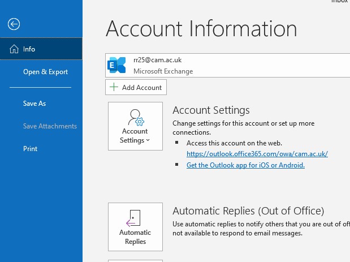Open the Info tab in sidebar
The image size is (350, 262).
tap(41, 49)
